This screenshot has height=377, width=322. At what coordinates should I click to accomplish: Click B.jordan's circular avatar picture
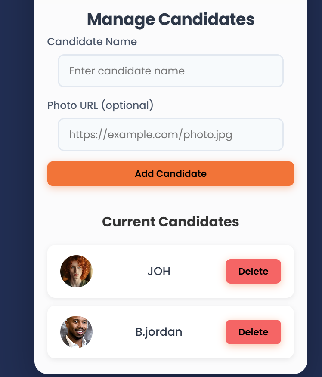click(x=76, y=332)
